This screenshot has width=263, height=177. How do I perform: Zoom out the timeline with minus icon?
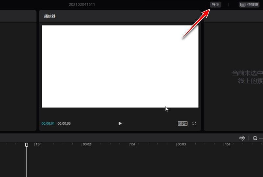[255, 138]
